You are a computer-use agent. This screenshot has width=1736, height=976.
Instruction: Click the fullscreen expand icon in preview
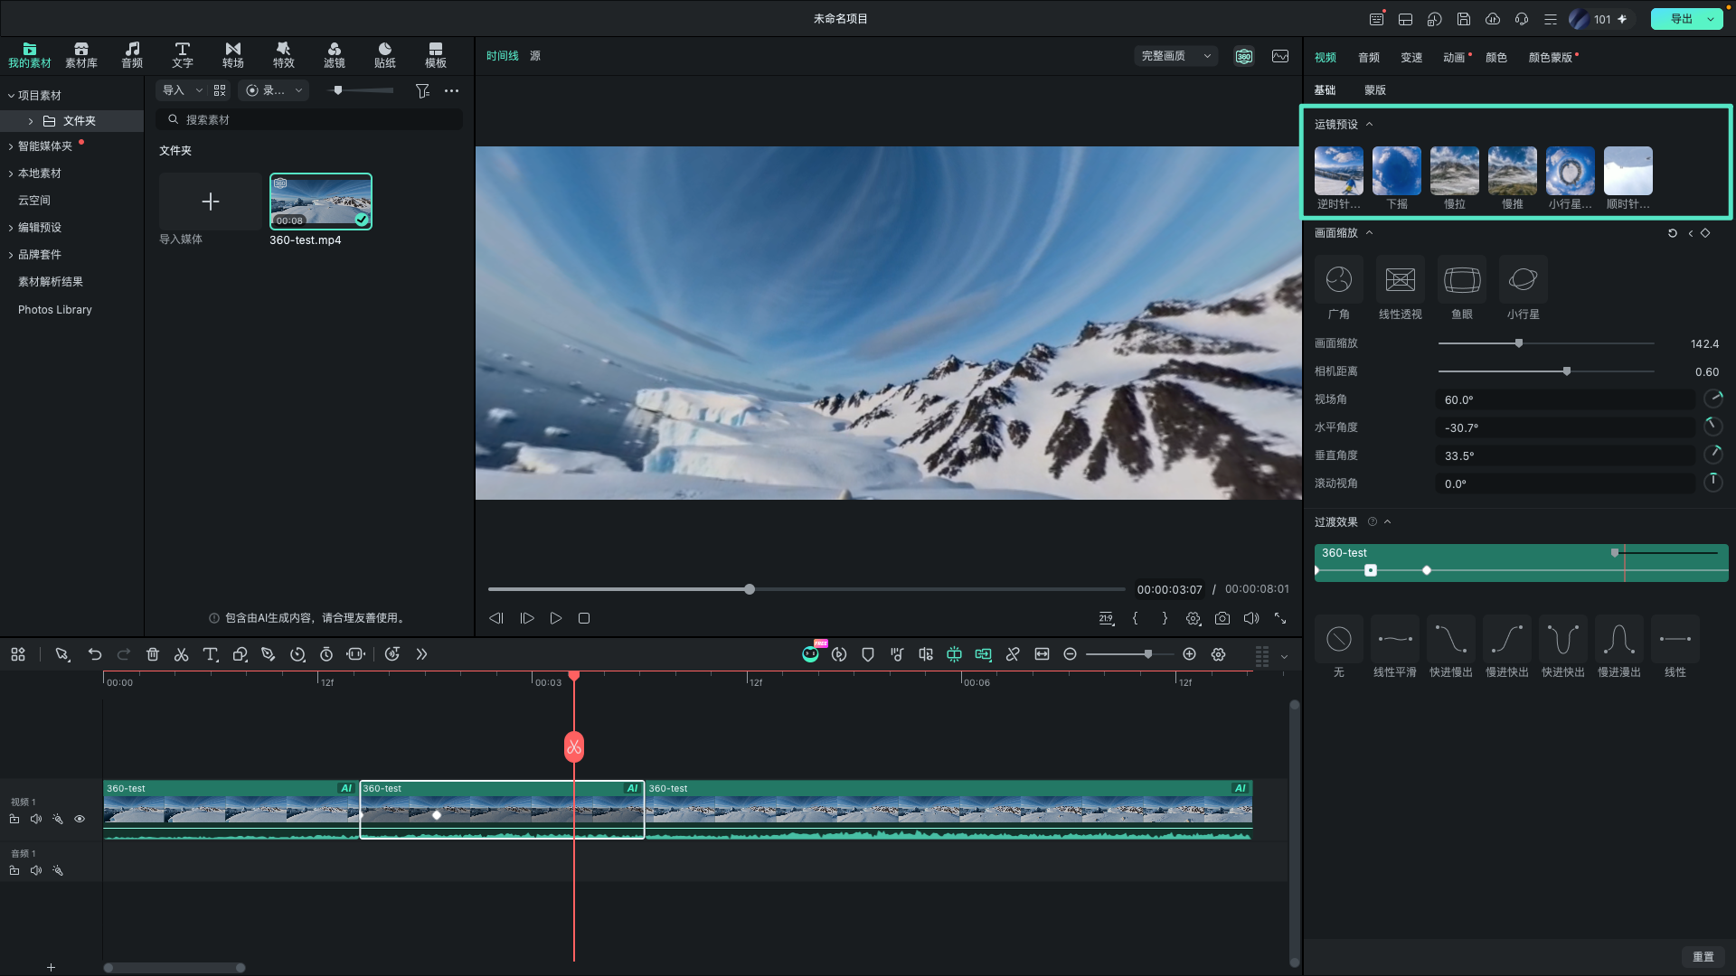[x=1280, y=618]
